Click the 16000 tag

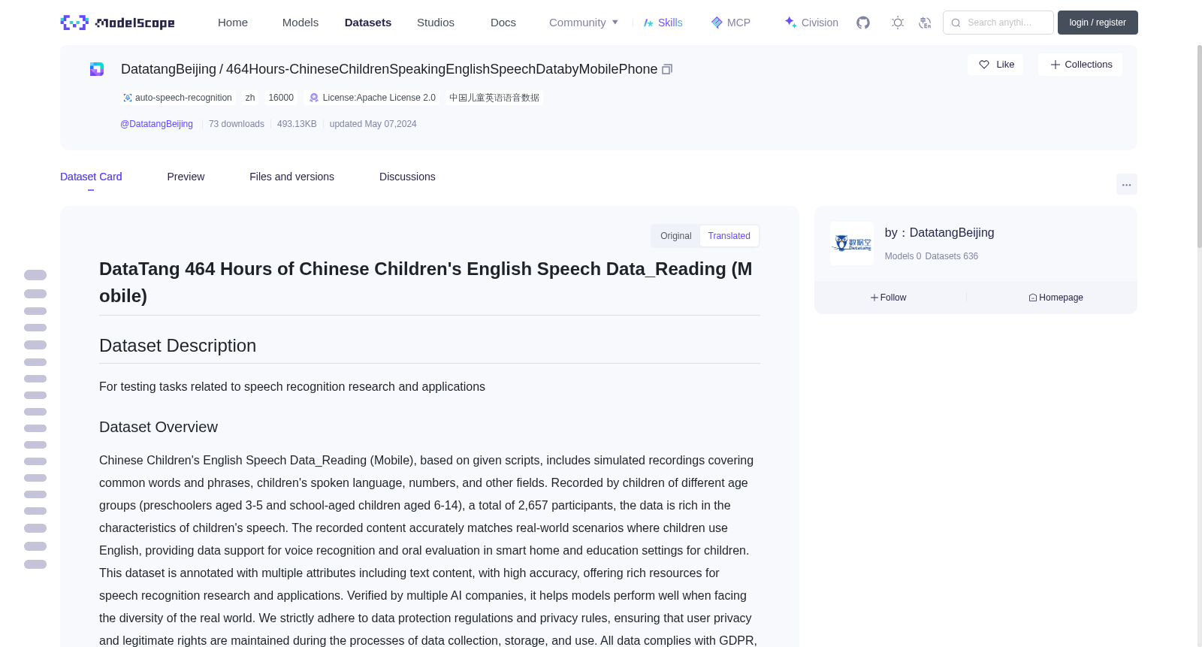(x=281, y=98)
